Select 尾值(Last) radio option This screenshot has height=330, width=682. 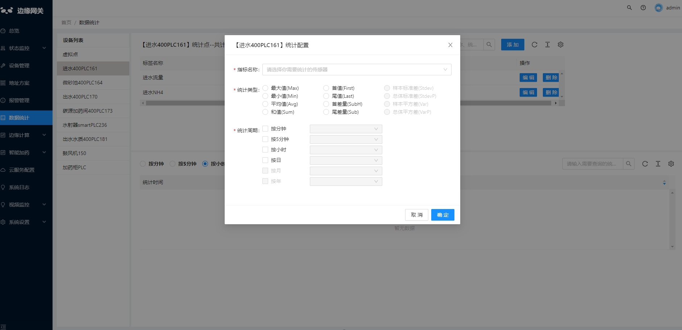click(326, 96)
